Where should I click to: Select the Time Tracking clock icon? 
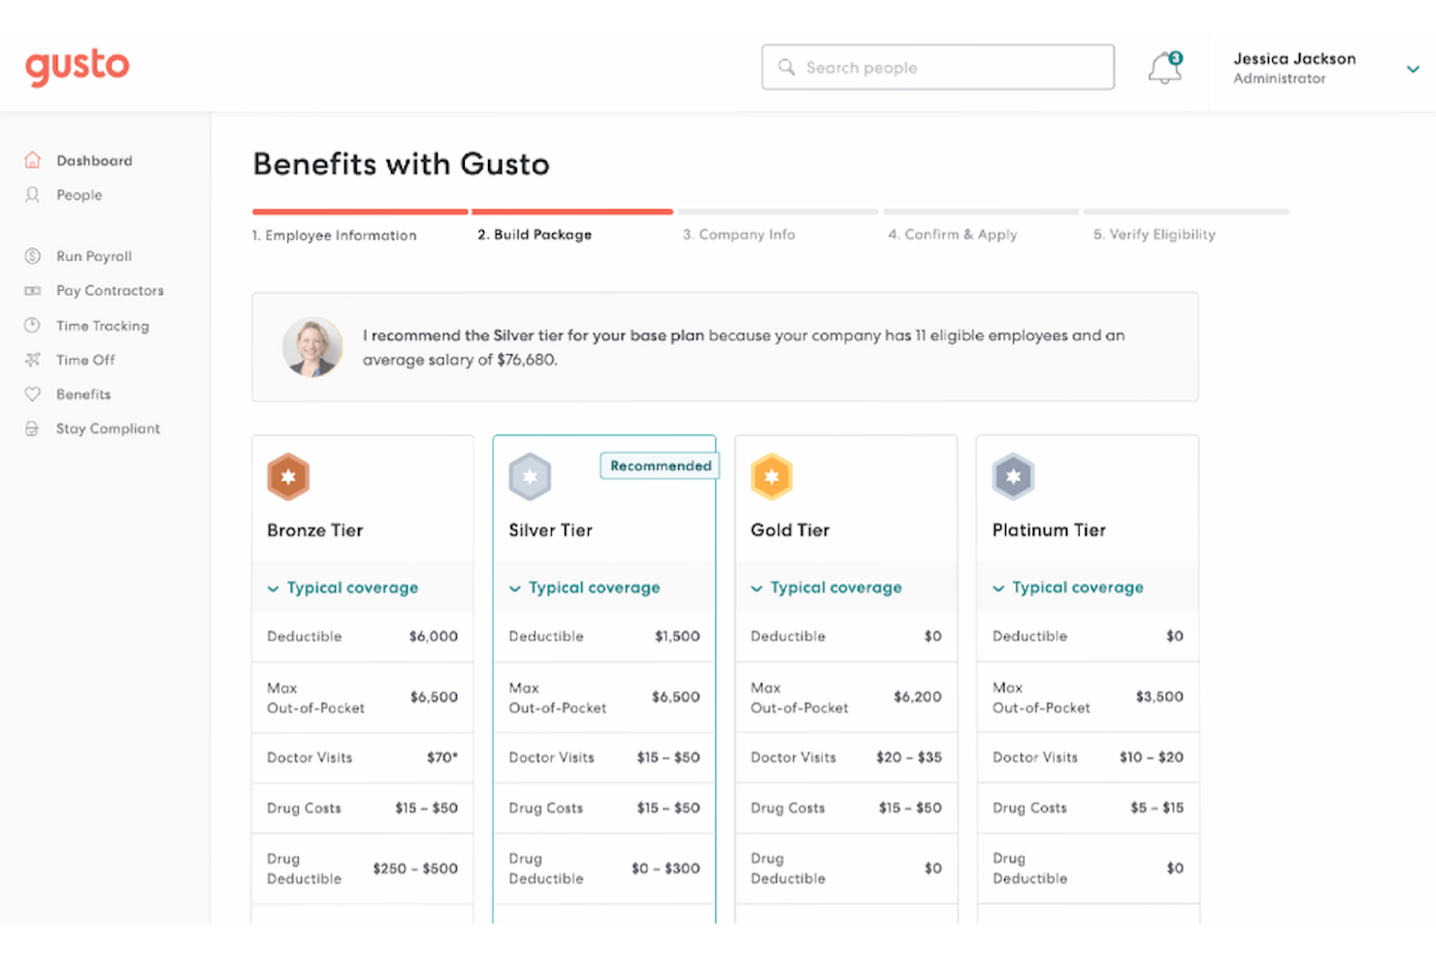(x=32, y=326)
